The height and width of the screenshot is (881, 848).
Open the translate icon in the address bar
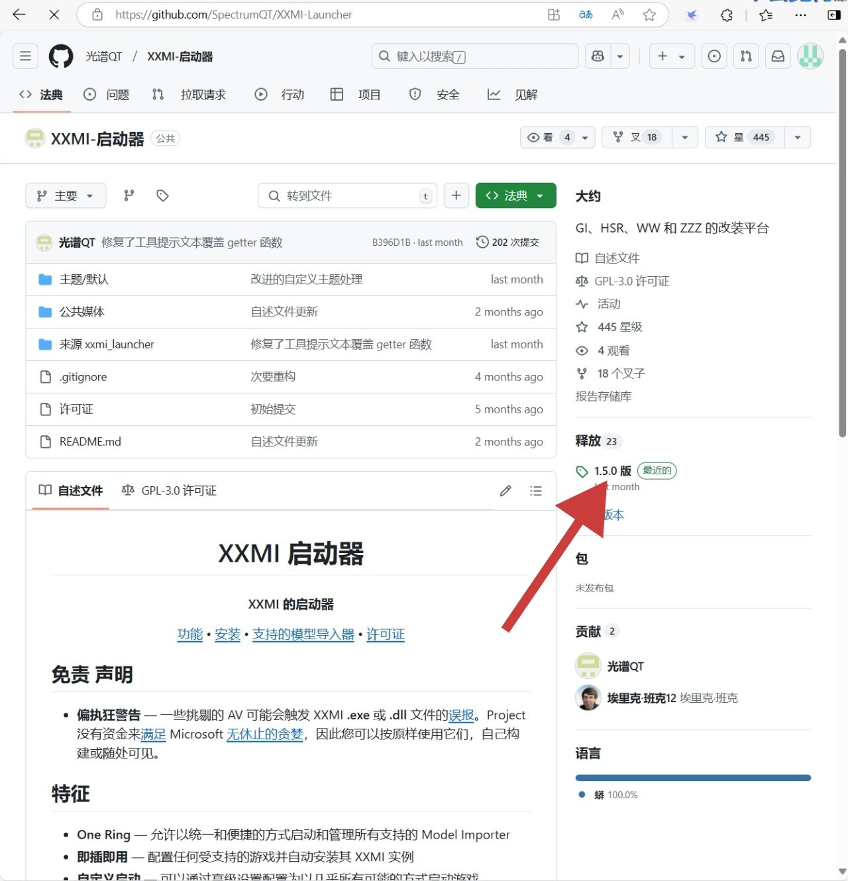[x=586, y=15]
